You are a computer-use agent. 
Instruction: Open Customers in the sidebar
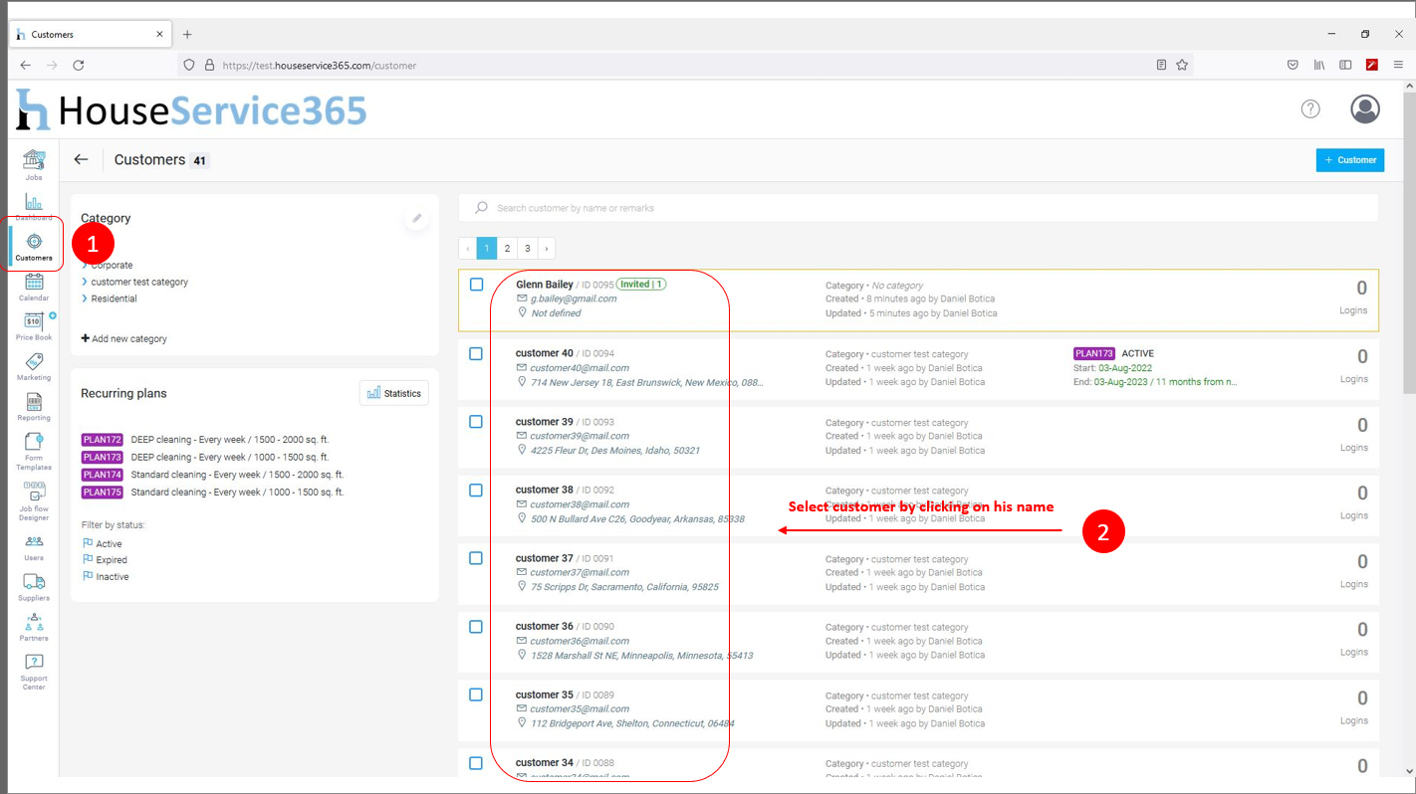pyautogui.click(x=34, y=247)
